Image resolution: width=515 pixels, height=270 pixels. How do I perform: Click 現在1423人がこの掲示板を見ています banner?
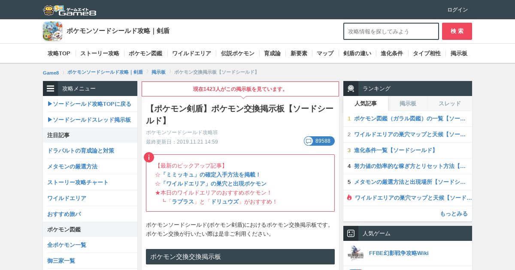click(x=240, y=89)
